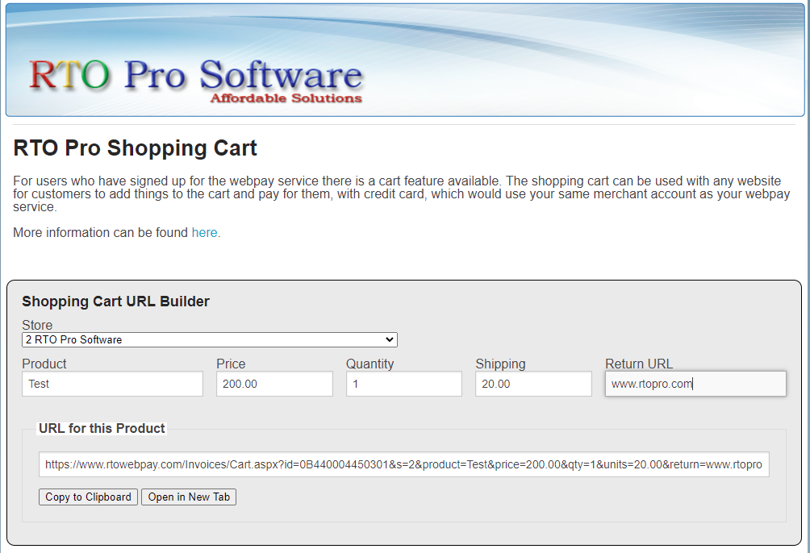Click the Quantity field showing 1
Image resolution: width=810 pixels, height=553 pixels.
point(403,384)
